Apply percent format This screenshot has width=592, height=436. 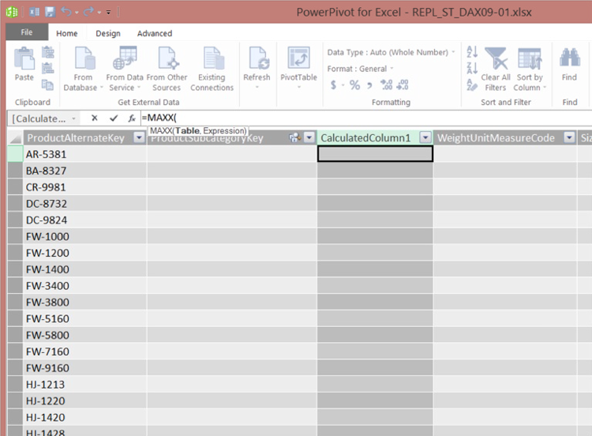pyautogui.click(x=354, y=85)
